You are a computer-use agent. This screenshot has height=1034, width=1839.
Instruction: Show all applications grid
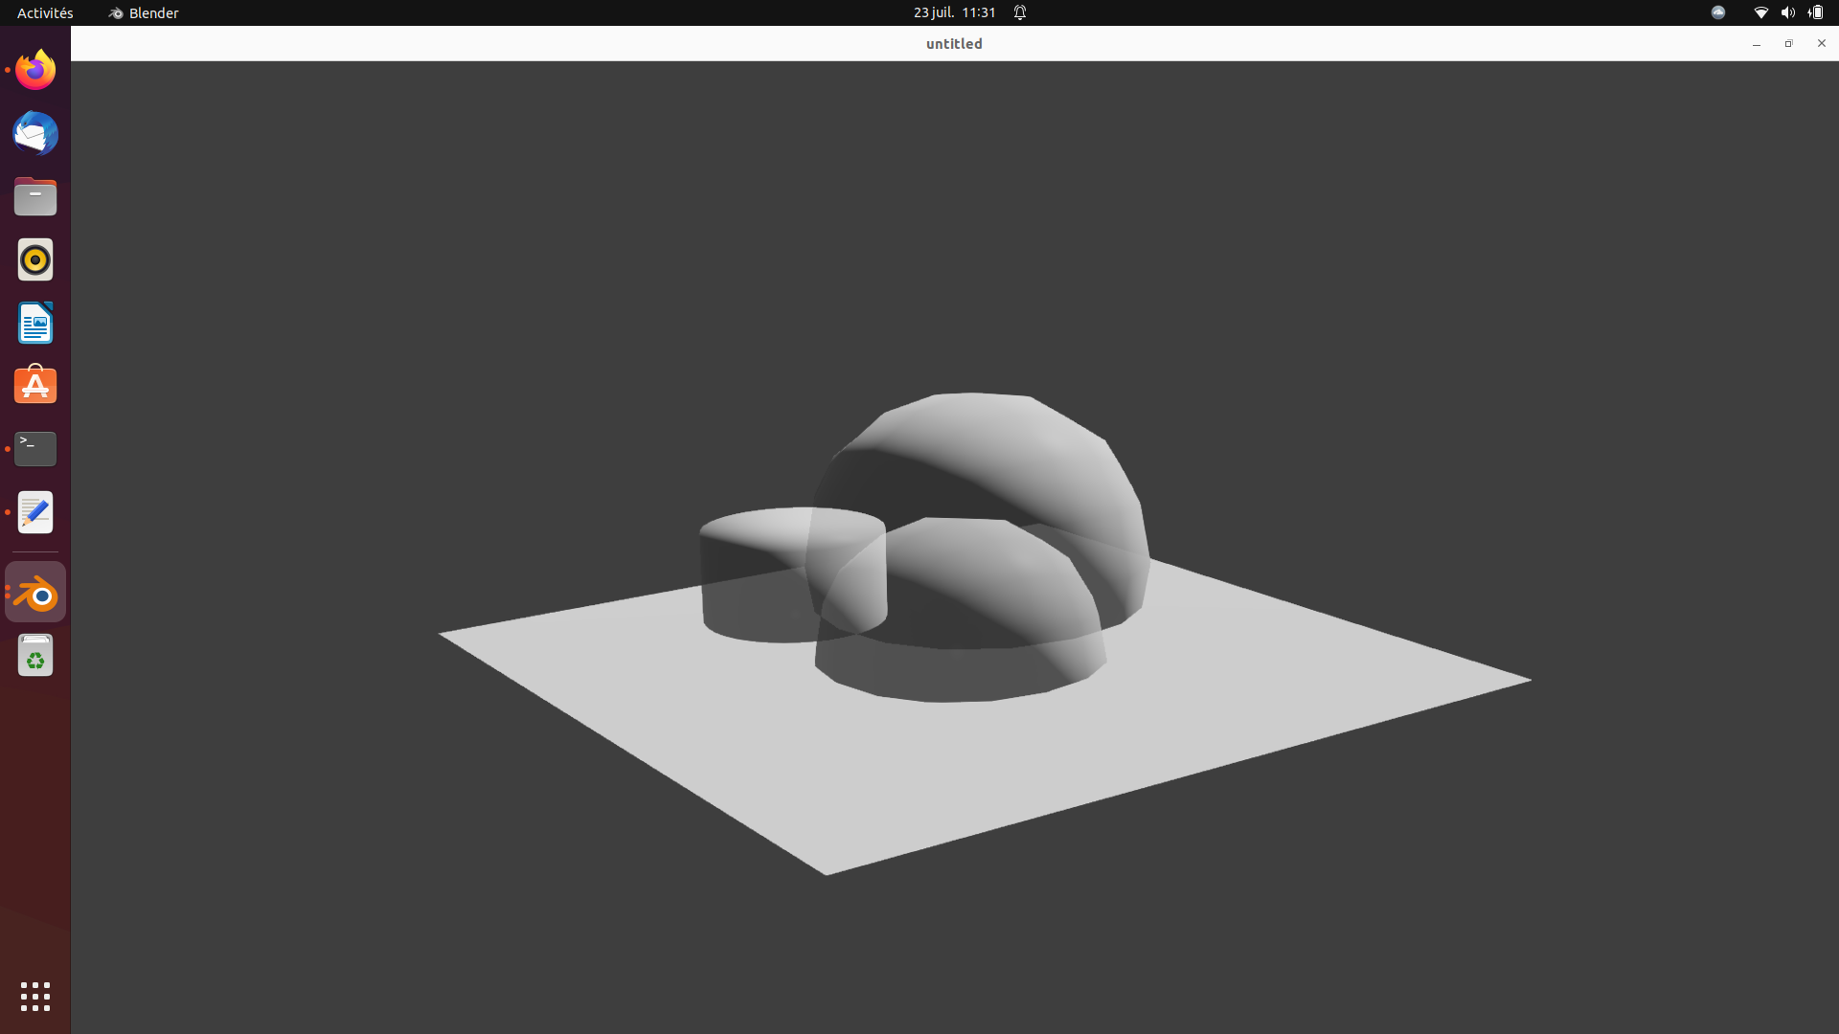point(35,997)
